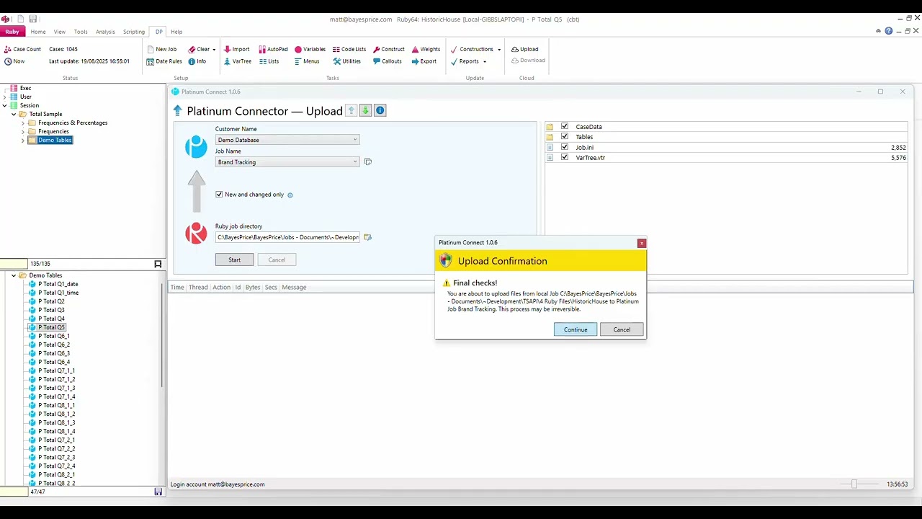The image size is (922, 519).
Task: Open the Tools ribbon tab
Action: 81,32
